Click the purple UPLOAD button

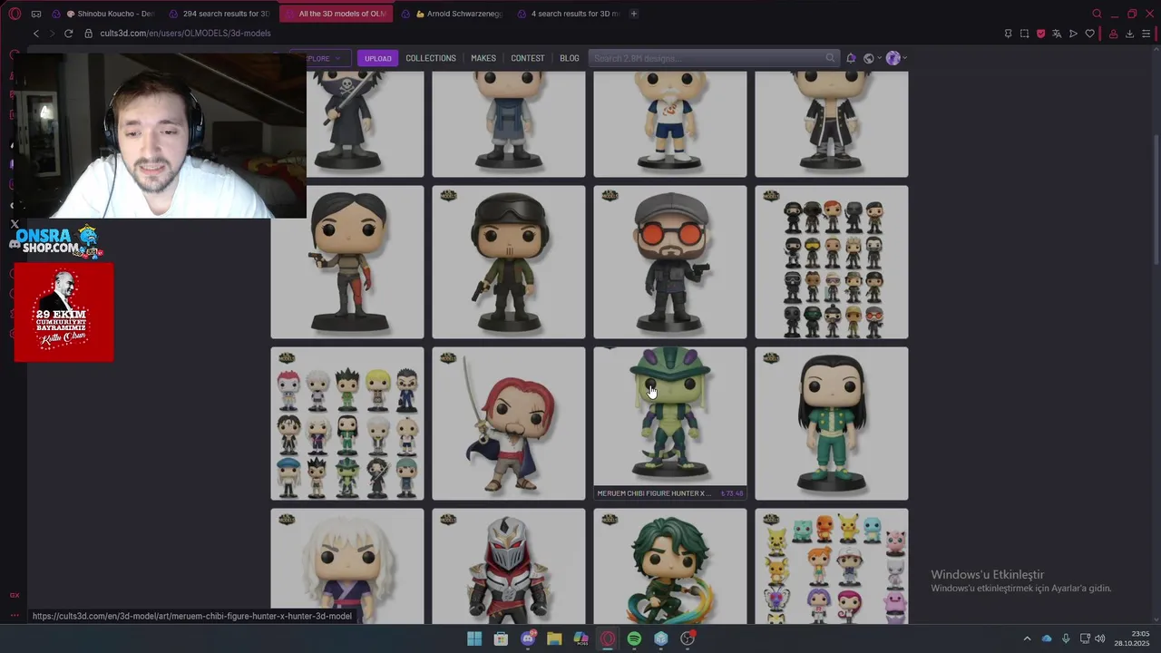[378, 58]
